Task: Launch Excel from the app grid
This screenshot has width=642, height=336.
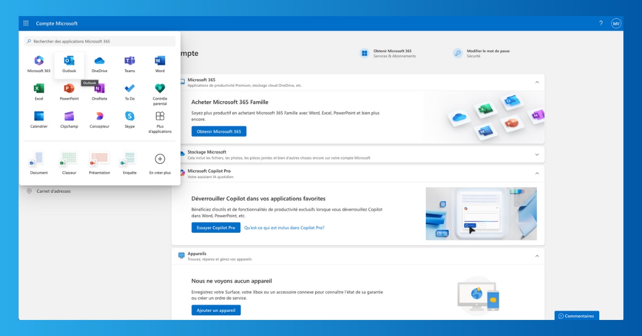Action: (x=39, y=91)
